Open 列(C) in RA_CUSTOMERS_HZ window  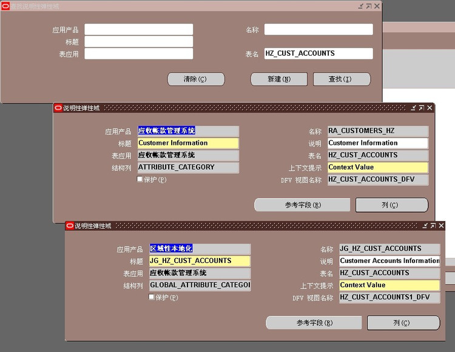(392, 205)
